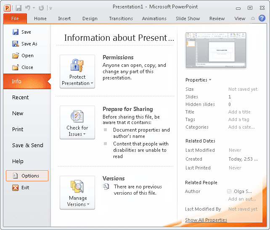Click the 'Prepare for Sharing' heading
The image size is (270, 230).
tap(127, 109)
